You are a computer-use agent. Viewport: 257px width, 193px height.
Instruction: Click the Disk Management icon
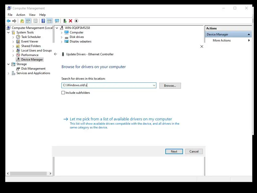(18, 69)
